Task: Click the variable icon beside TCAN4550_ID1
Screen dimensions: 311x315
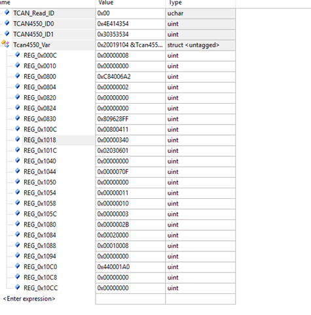Action: (x=7, y=33)
